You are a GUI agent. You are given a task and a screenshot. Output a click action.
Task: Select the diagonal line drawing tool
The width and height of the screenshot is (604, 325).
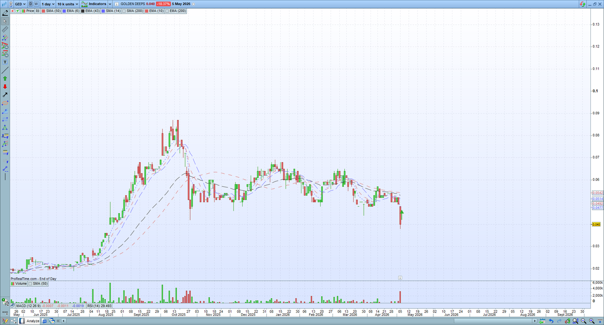pos(5,71)
